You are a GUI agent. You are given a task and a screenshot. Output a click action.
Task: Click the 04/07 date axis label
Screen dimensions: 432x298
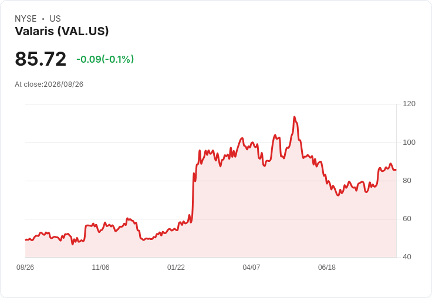click(x=251, y=267)
